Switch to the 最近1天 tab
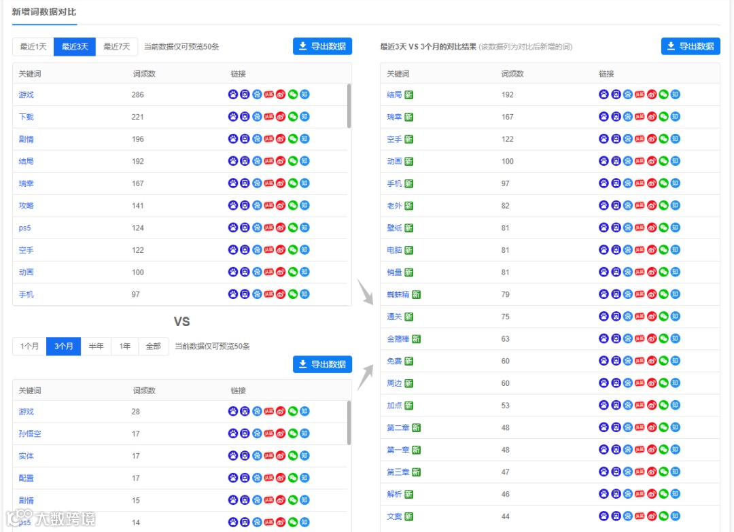 click(33, 46)
